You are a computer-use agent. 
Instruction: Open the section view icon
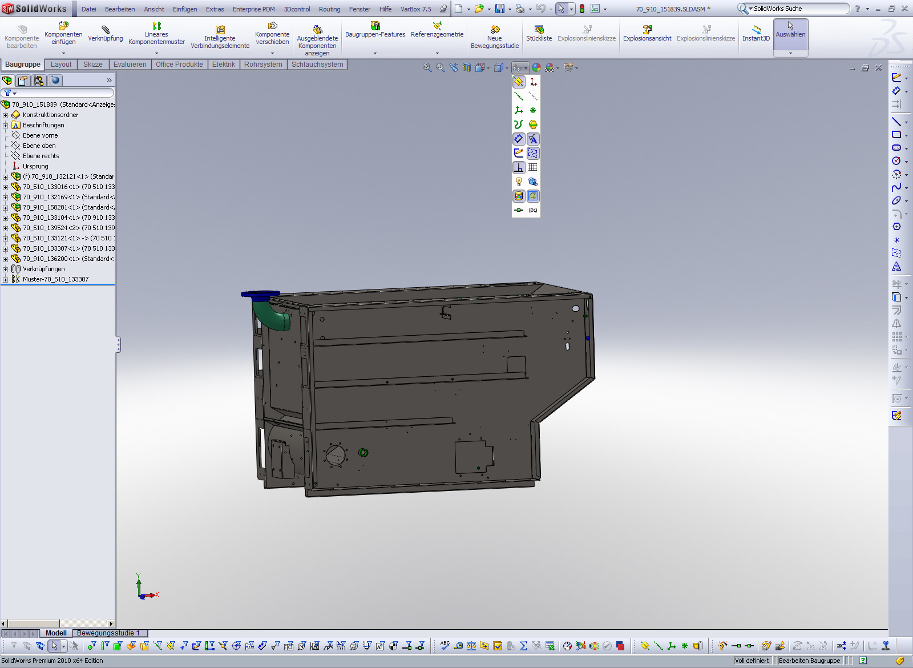pos(467,67)
